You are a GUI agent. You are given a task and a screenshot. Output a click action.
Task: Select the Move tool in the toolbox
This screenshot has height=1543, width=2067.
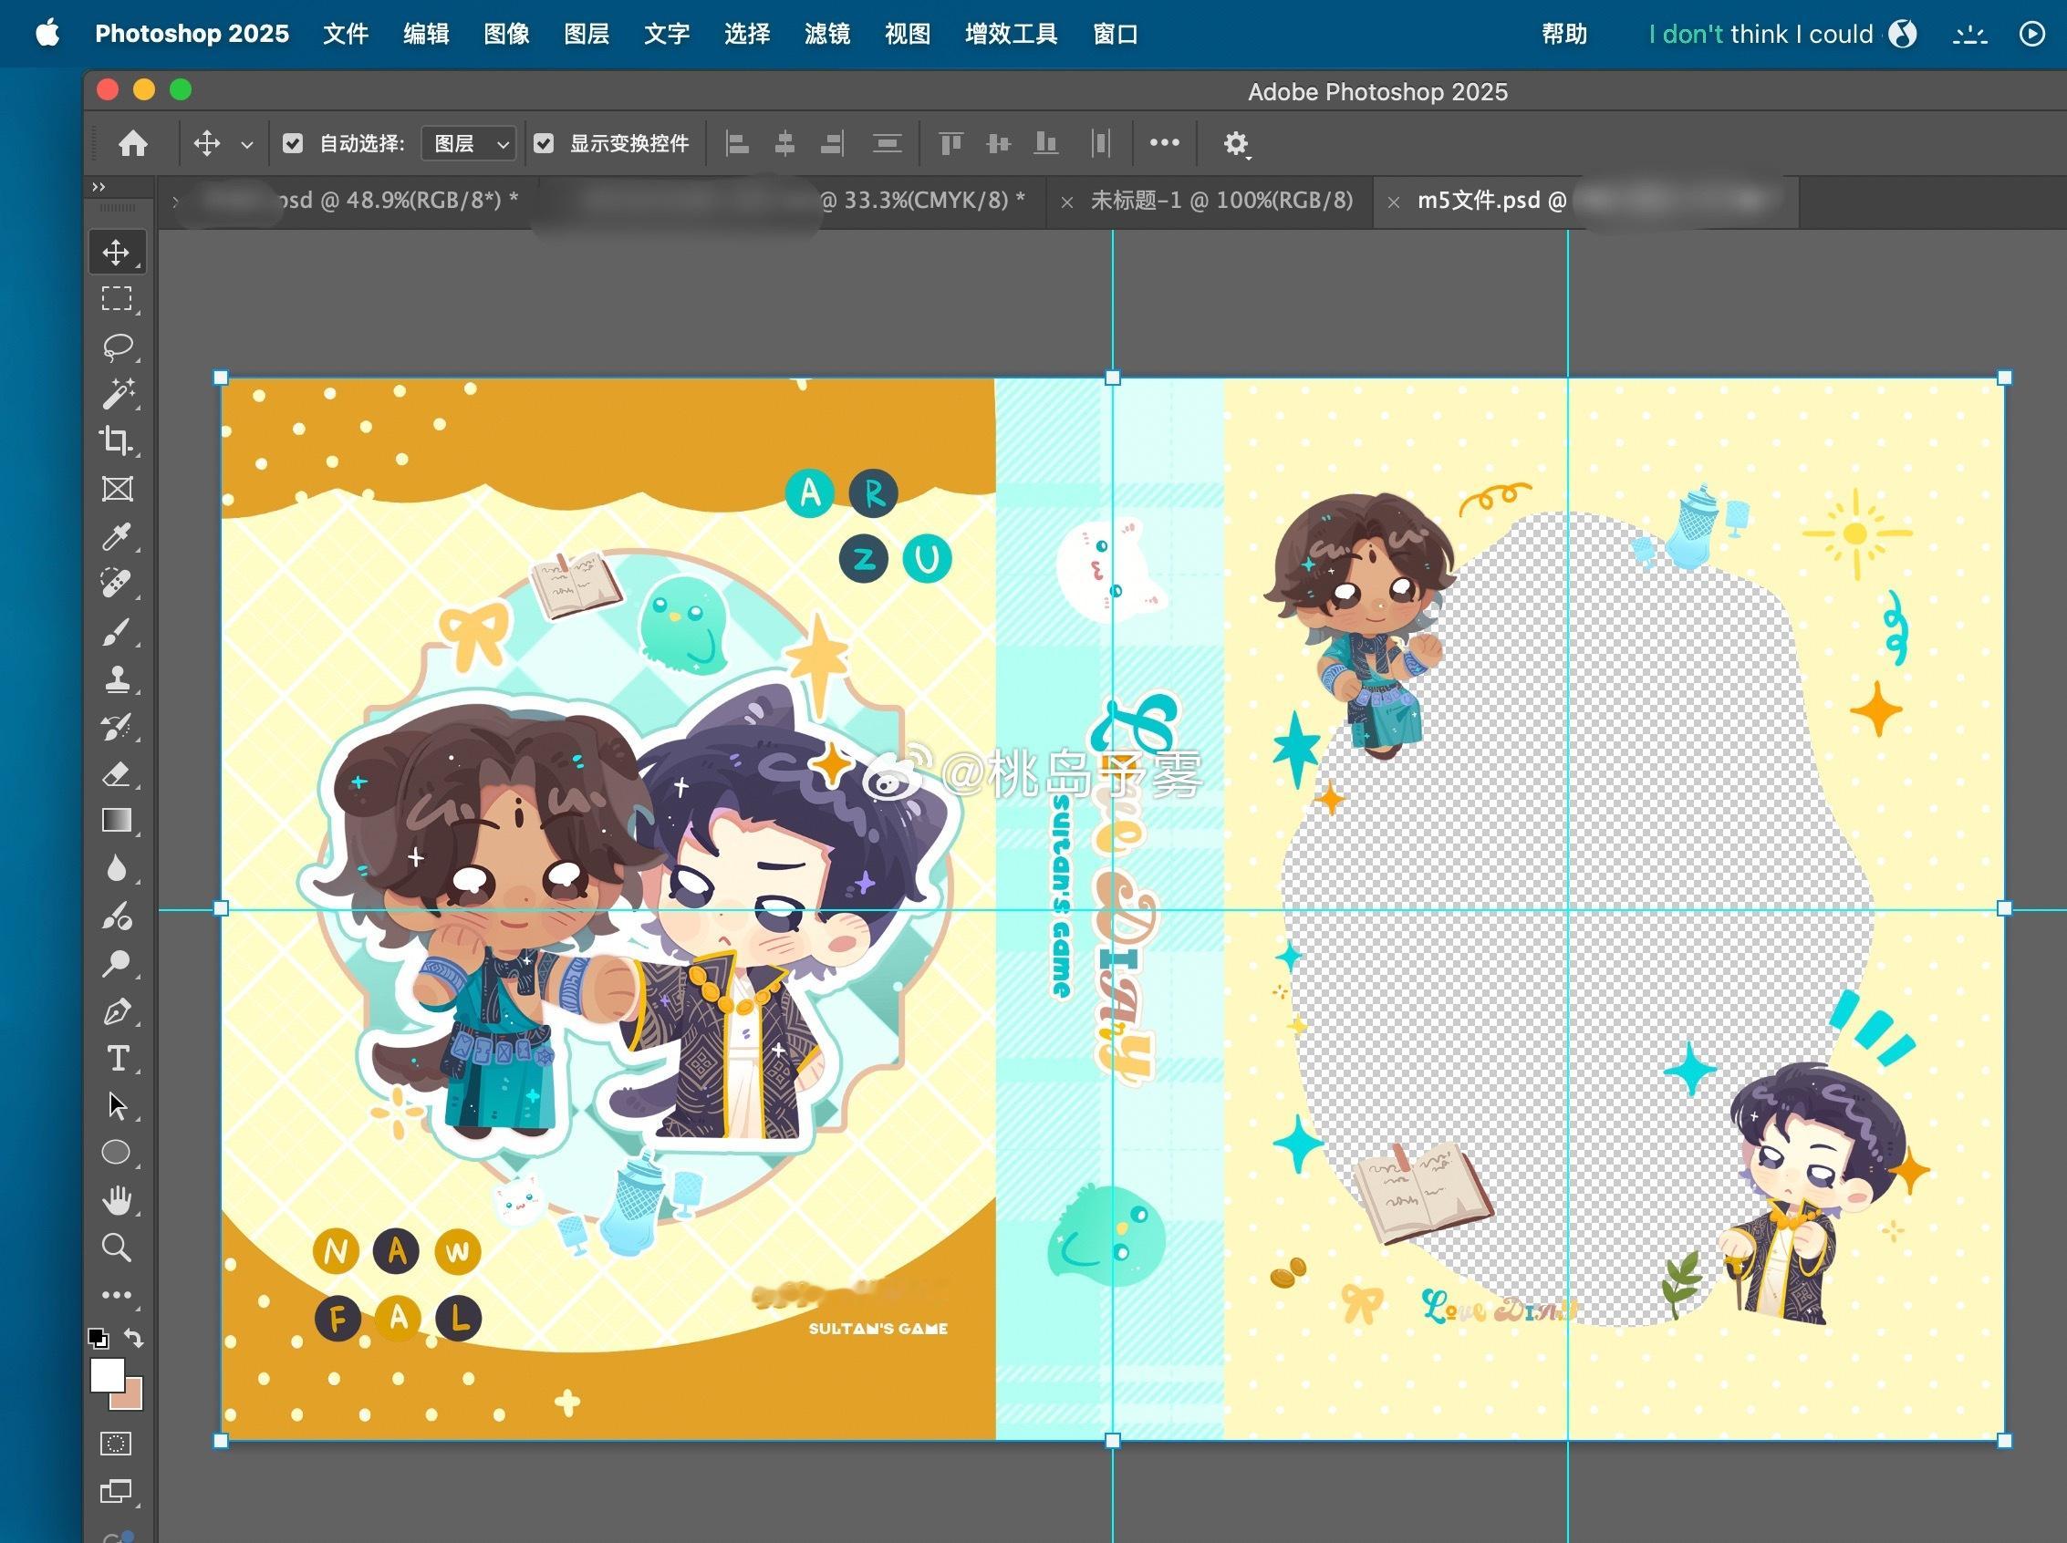(x=116, y=253)
